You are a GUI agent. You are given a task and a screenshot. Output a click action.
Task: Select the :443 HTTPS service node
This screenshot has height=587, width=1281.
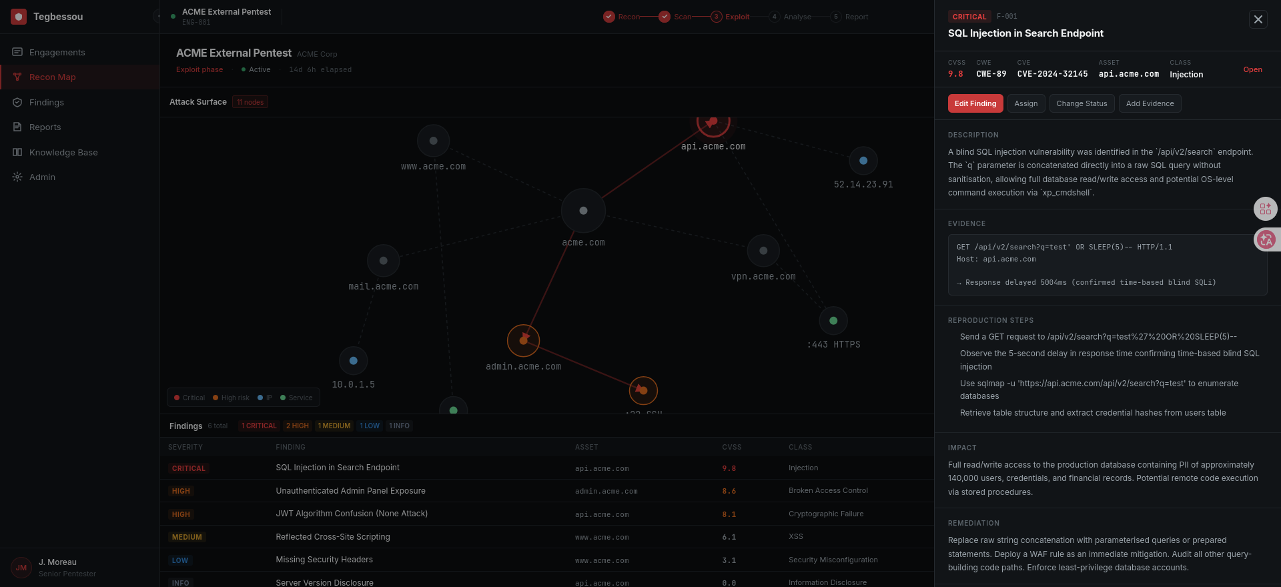(x=833, y=321)
